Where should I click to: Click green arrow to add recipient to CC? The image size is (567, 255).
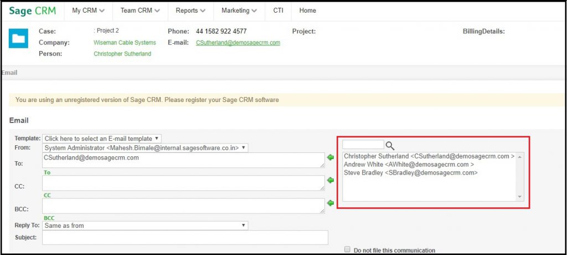(x=330, y=180)
